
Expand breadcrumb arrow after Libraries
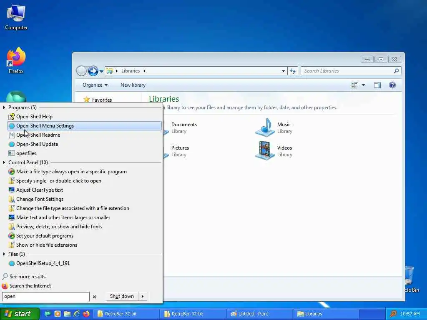[x=145, y=71]
